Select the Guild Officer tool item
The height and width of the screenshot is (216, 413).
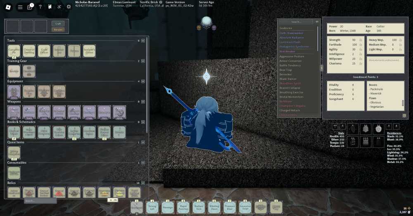point(44,51)
